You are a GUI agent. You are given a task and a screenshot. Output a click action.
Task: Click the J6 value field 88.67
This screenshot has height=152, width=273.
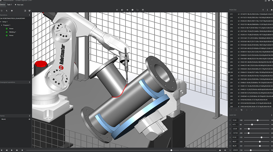(x=235, y=142)
